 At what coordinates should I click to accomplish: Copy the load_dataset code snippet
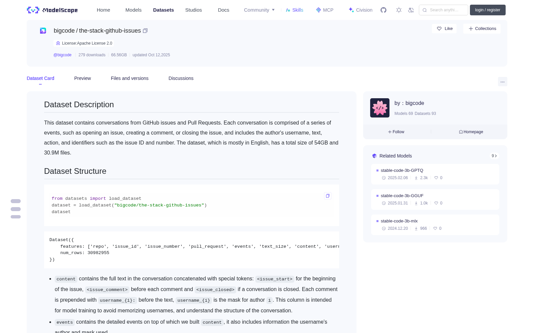tap(328, 196)
